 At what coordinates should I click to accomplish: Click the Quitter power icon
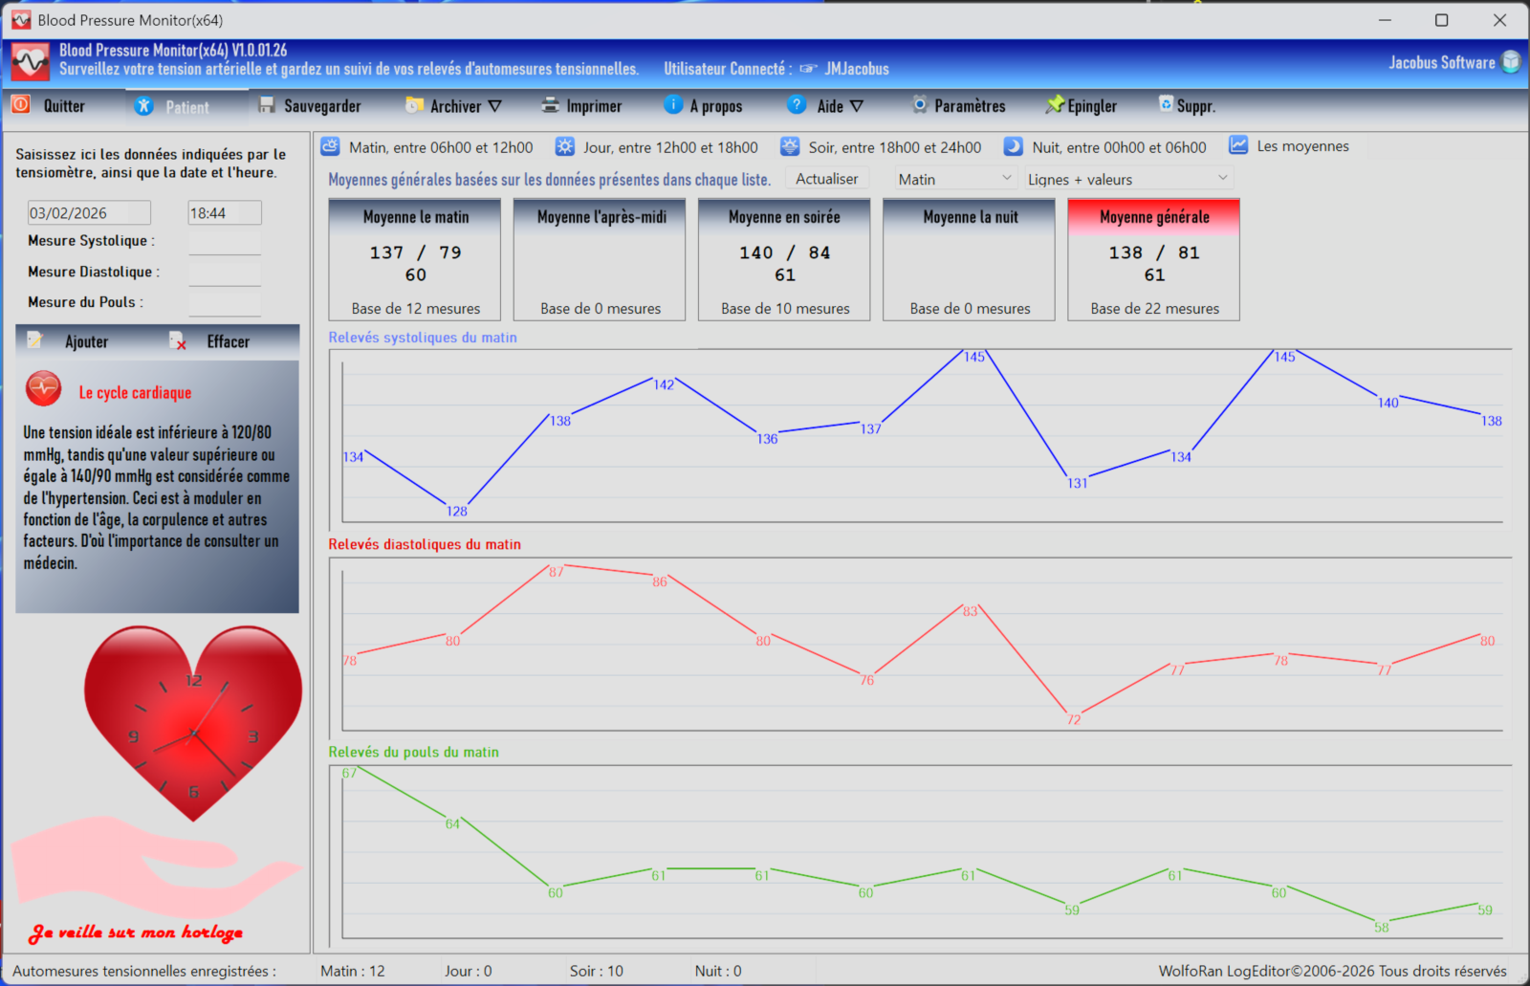coord(21,105)
